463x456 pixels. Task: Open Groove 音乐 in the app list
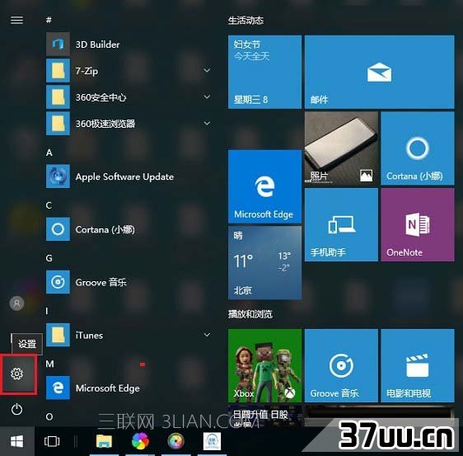tap(129, 282)
